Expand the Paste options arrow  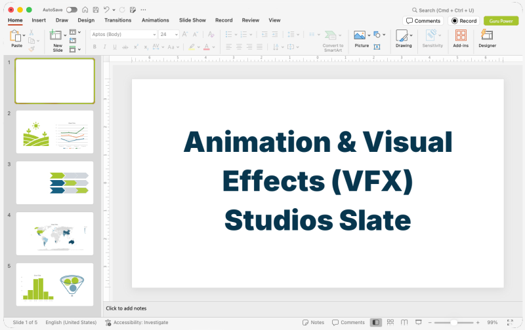pos(24,35)
